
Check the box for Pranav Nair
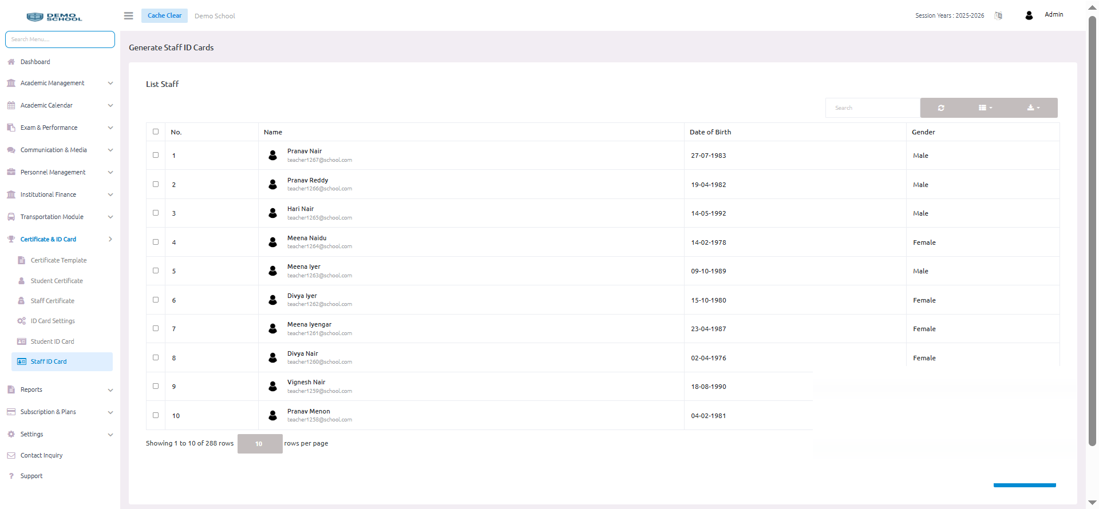pyautogui.click(x=156, y=155)
